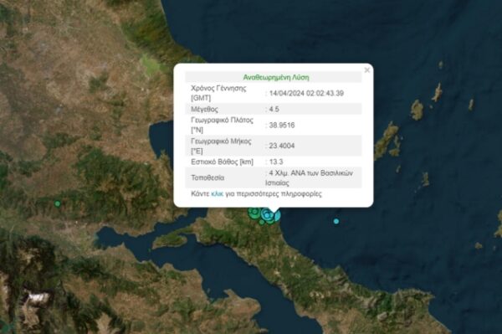
Task: Select the lone cyan earthquake marker offshore to the east
Action: pos(336,221)
